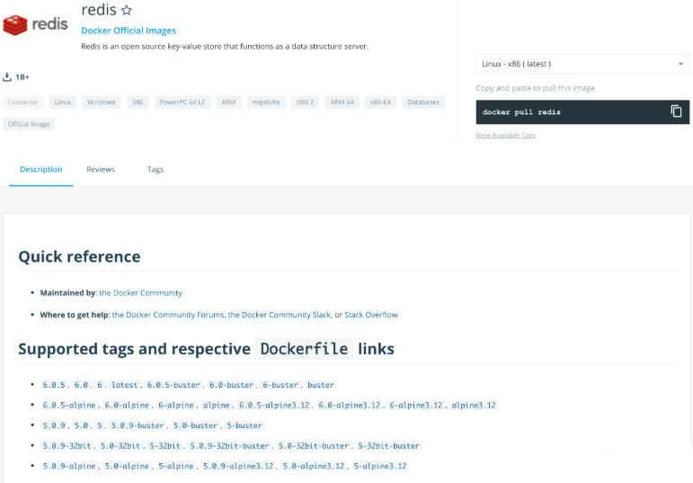Screen dimensions: 693x483
Task: Copy the docker pull redis command
Action: click(x=676, y=111)
